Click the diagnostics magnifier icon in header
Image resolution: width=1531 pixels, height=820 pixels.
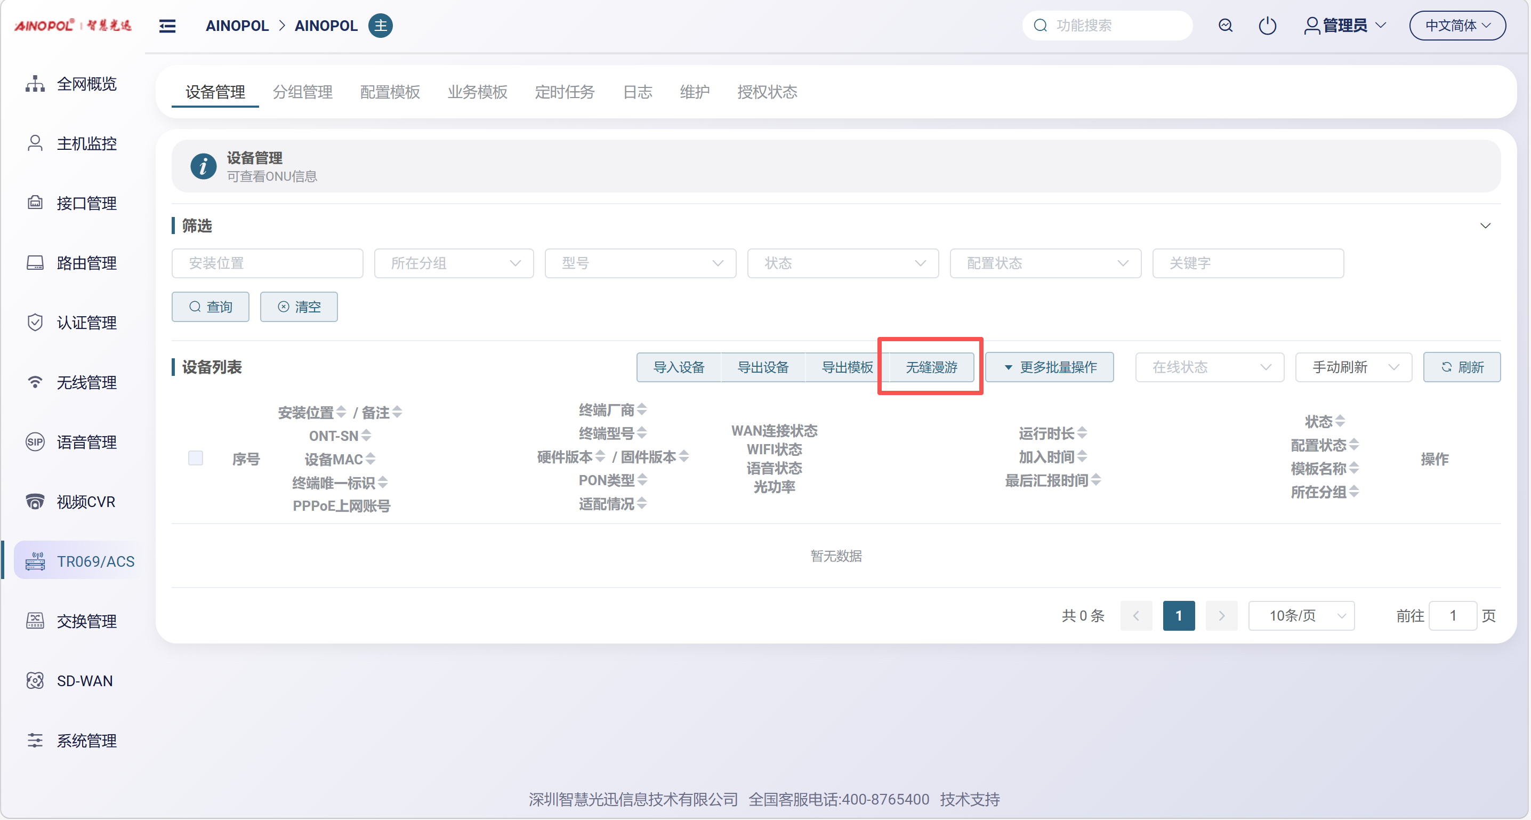[x=1225, y=26]
